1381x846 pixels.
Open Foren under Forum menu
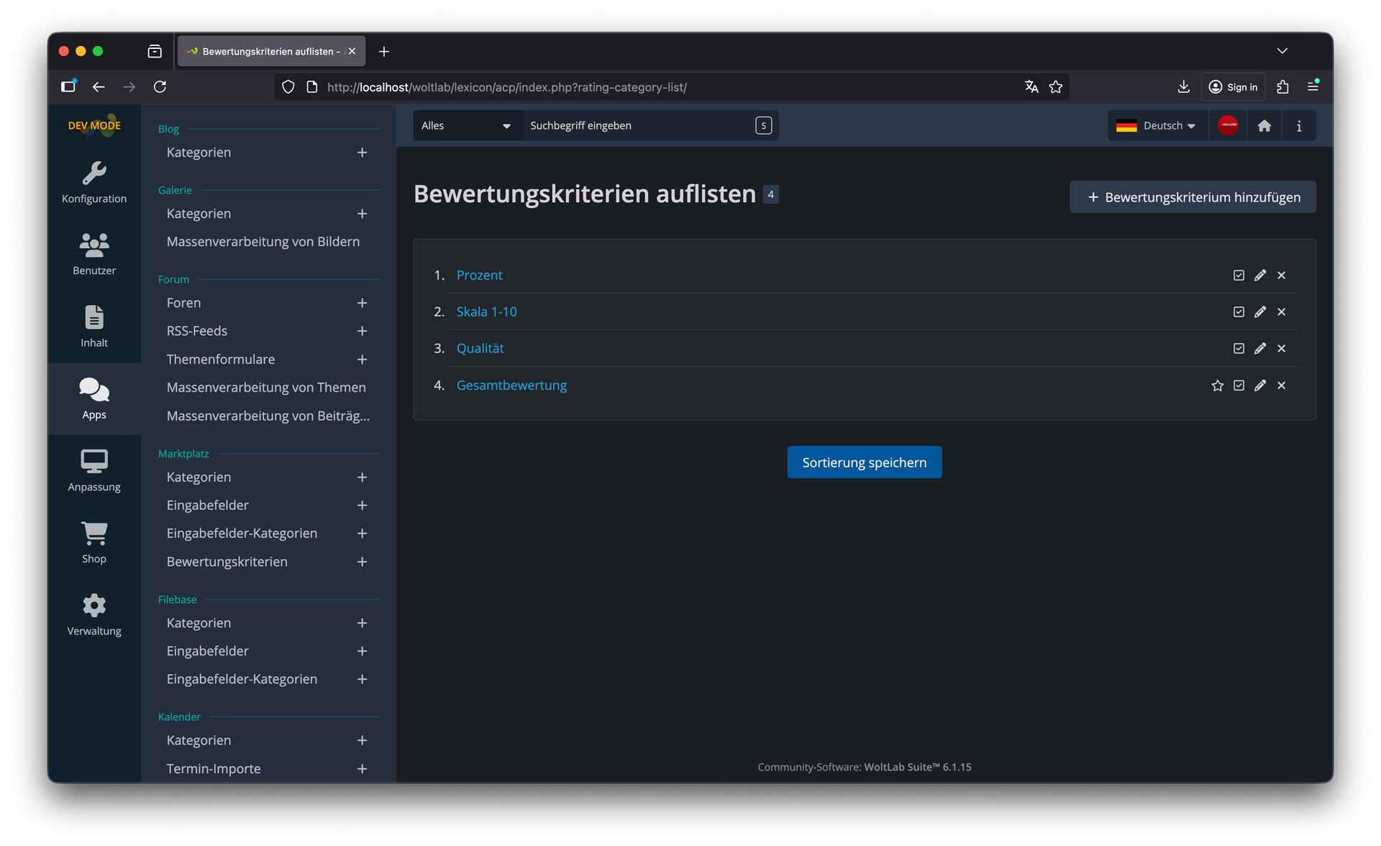point(183,303)
